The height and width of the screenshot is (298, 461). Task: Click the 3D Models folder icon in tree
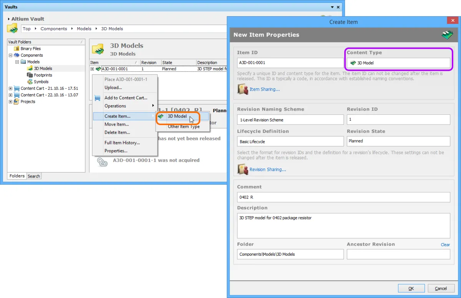[30, 68]
